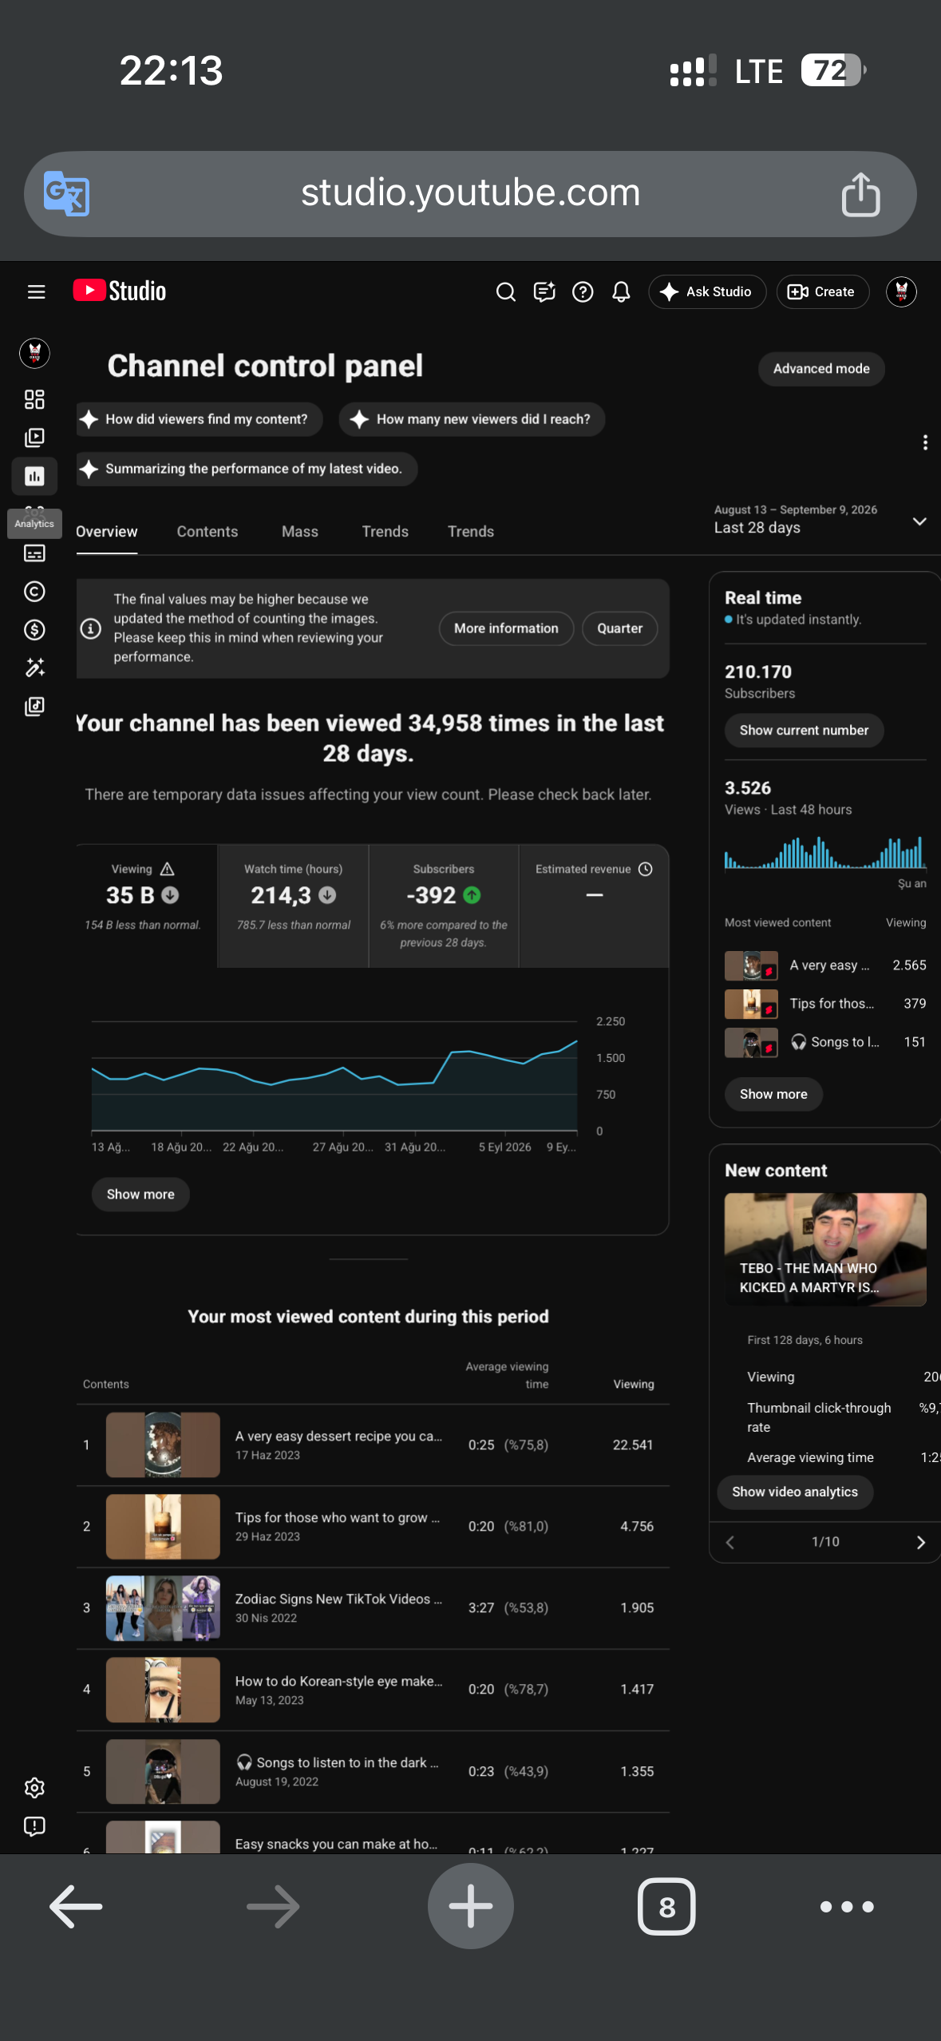Go back with browser back arrow
This screenshot has height=2041, width=941.
(76, 1906)
